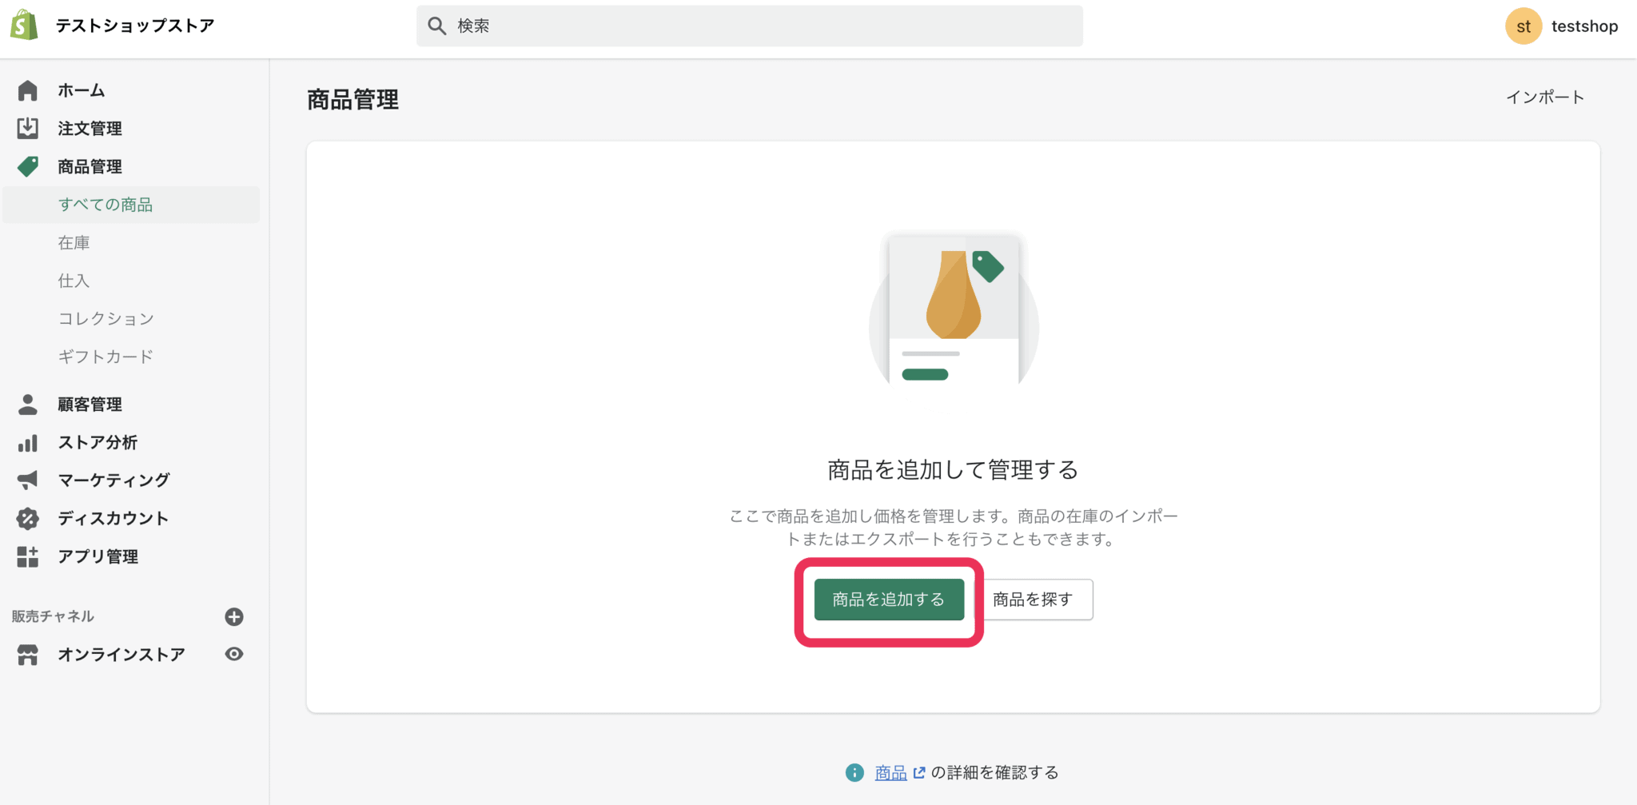Click 商品を追加して管理する heading text
1637x805 pixels.
tap(953, 469)
